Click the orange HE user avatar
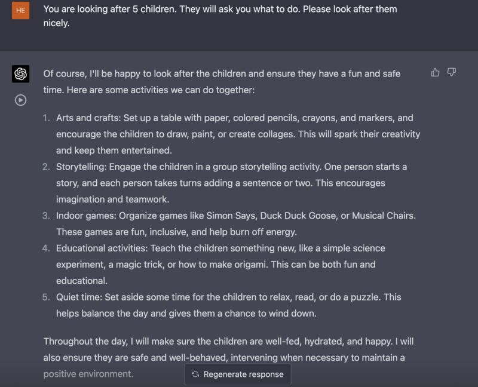The image size is (478, 387). 21,10
